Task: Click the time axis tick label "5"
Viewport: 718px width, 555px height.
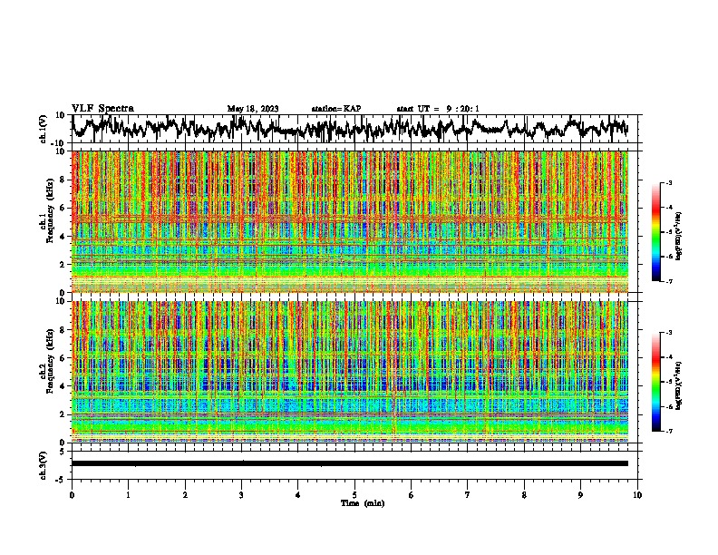Action: click(x=354, y=495)
